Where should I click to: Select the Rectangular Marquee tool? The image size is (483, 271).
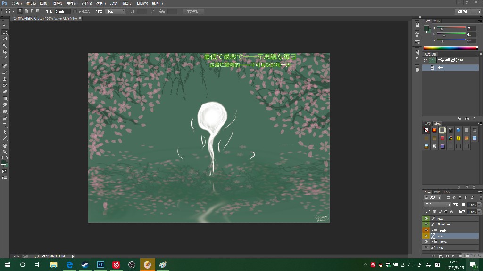[x=5, y=32]
